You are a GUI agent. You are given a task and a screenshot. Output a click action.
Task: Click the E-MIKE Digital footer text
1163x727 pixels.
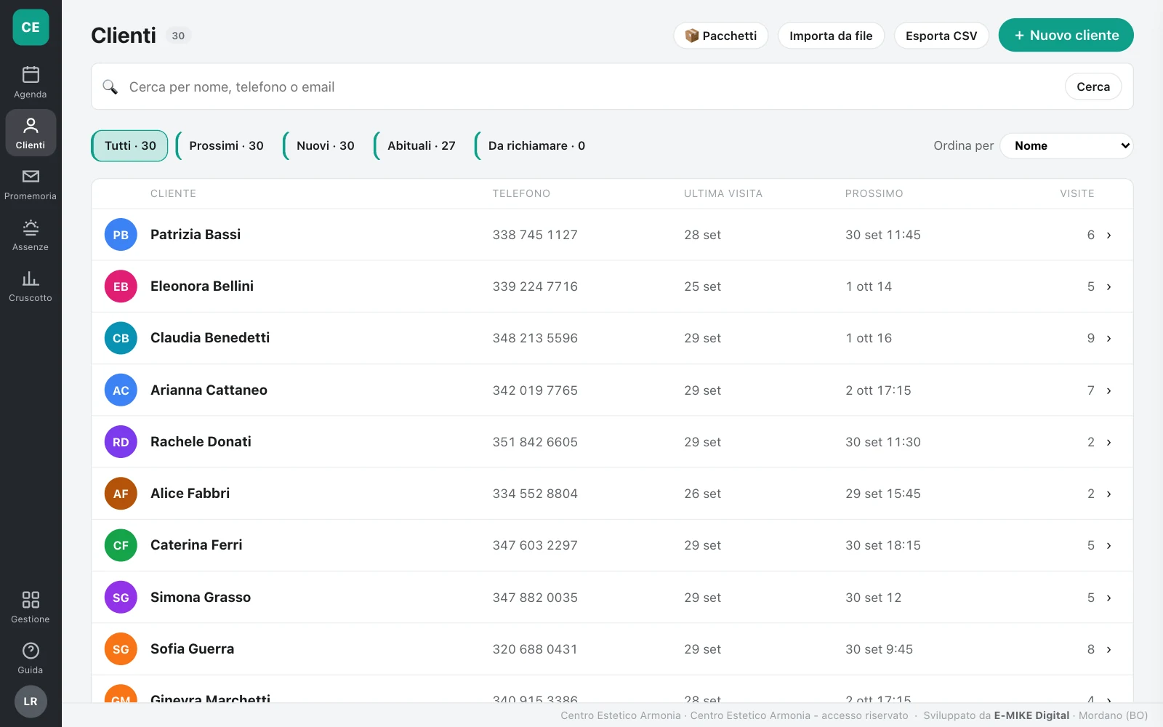point(1031,715)
